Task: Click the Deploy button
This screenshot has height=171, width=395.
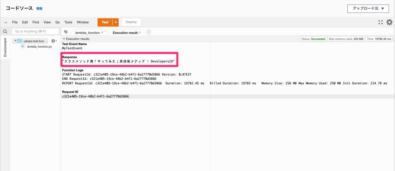Action: tap(131, 22)
